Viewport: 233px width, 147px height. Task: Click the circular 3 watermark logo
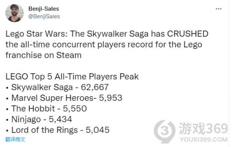click(165, 131)
